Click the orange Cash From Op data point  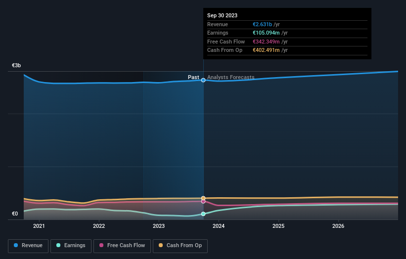(203, 198)
